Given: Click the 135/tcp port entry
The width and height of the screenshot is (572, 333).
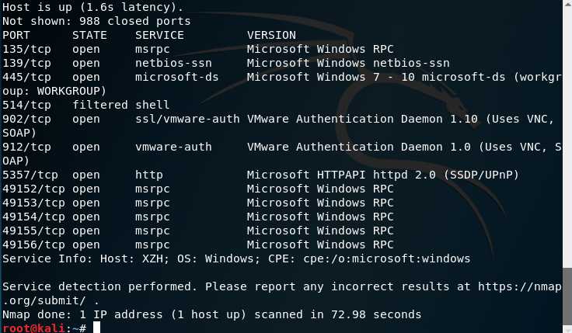Looking at the screenshot, I should coord(26,49).
